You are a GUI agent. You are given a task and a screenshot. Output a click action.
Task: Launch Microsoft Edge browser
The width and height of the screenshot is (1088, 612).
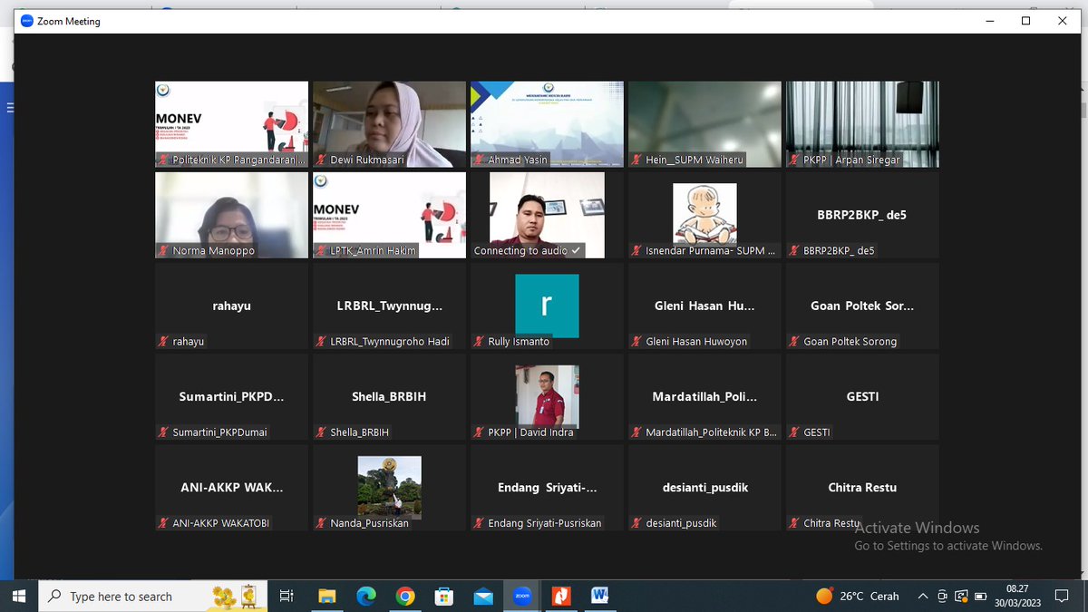click(365, 596)
